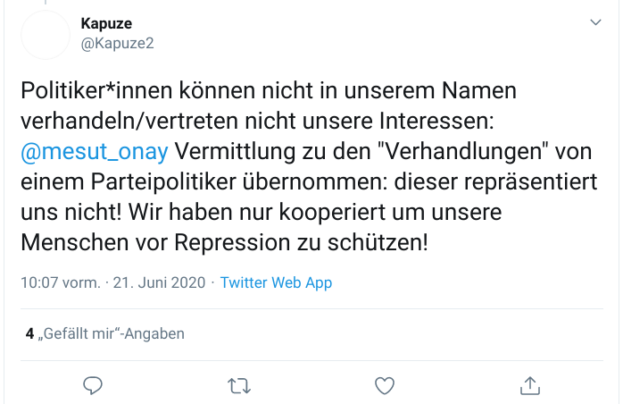The image size is (623, 404).
Task: Visit the @Kapuze2 handle
Action: [x=117, y=43]
